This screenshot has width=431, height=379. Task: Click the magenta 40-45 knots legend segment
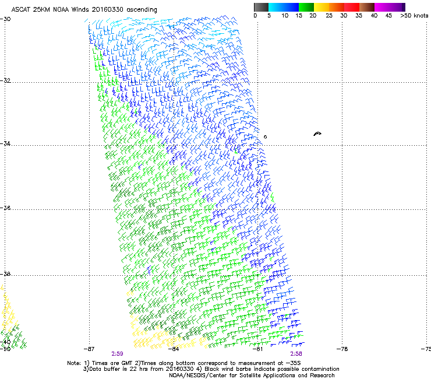[382, 7]
